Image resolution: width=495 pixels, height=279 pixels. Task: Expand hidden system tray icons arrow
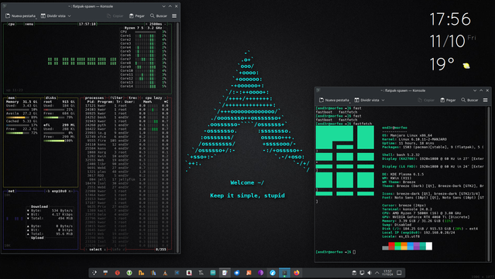(377, 273)
